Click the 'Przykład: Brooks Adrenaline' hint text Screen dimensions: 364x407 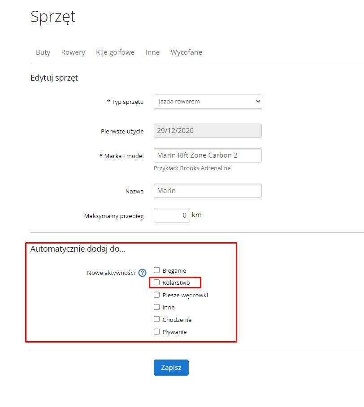coord(192,168)
